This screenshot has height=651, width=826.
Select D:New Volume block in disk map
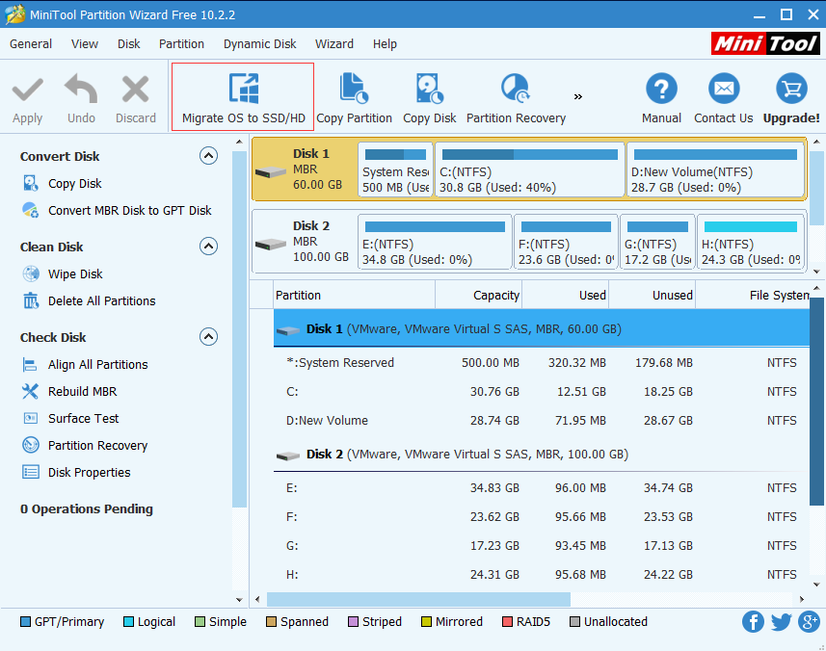click(715, 169)
